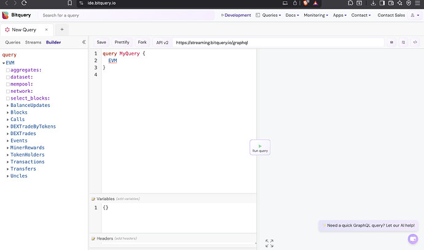Click the AI help GraphQL query prompt
Screen dimensions: 424x250
(368, 225)
